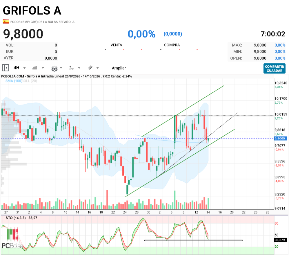Click the Spanish flag icon
289x255 pixels.
(6, 21)
